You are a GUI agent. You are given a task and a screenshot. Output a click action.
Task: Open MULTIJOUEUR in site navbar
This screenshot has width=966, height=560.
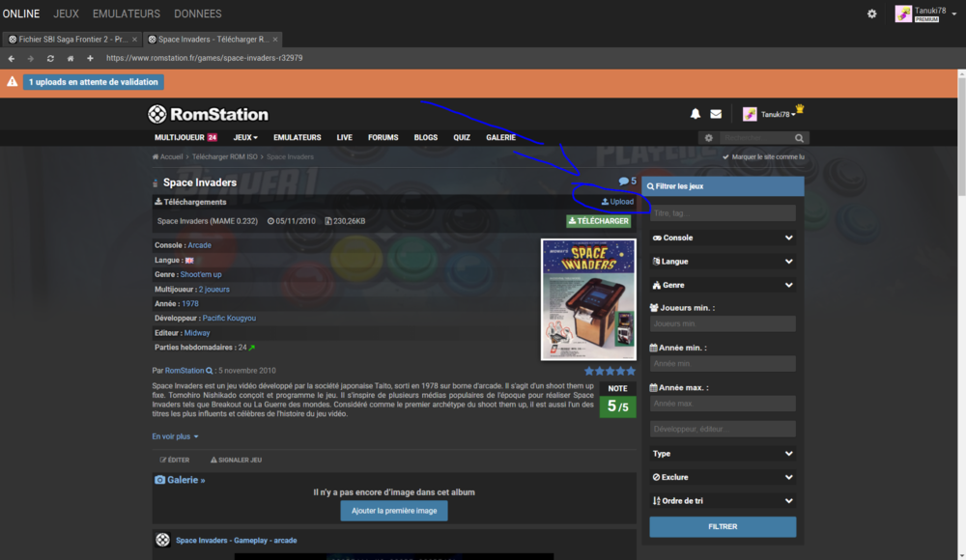pyautogui.click(x=185, y=138)
